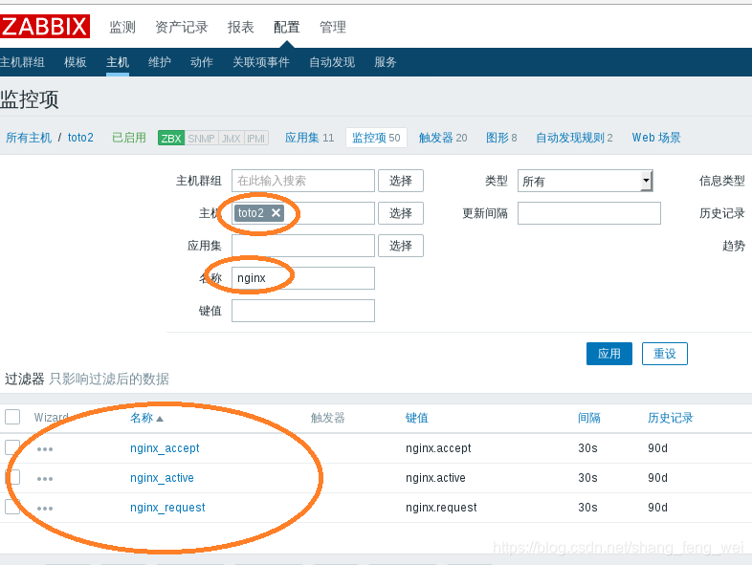Click the toto2 breadcrumb link
The image size is (752, 565).
[80, 138]
